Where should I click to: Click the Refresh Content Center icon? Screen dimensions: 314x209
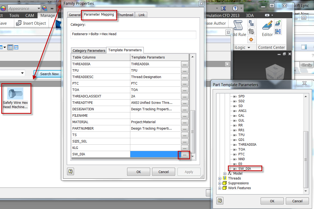tap(278, 23)
